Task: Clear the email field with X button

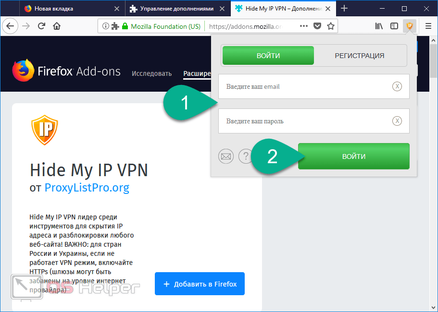Action: tap(397, 86)
